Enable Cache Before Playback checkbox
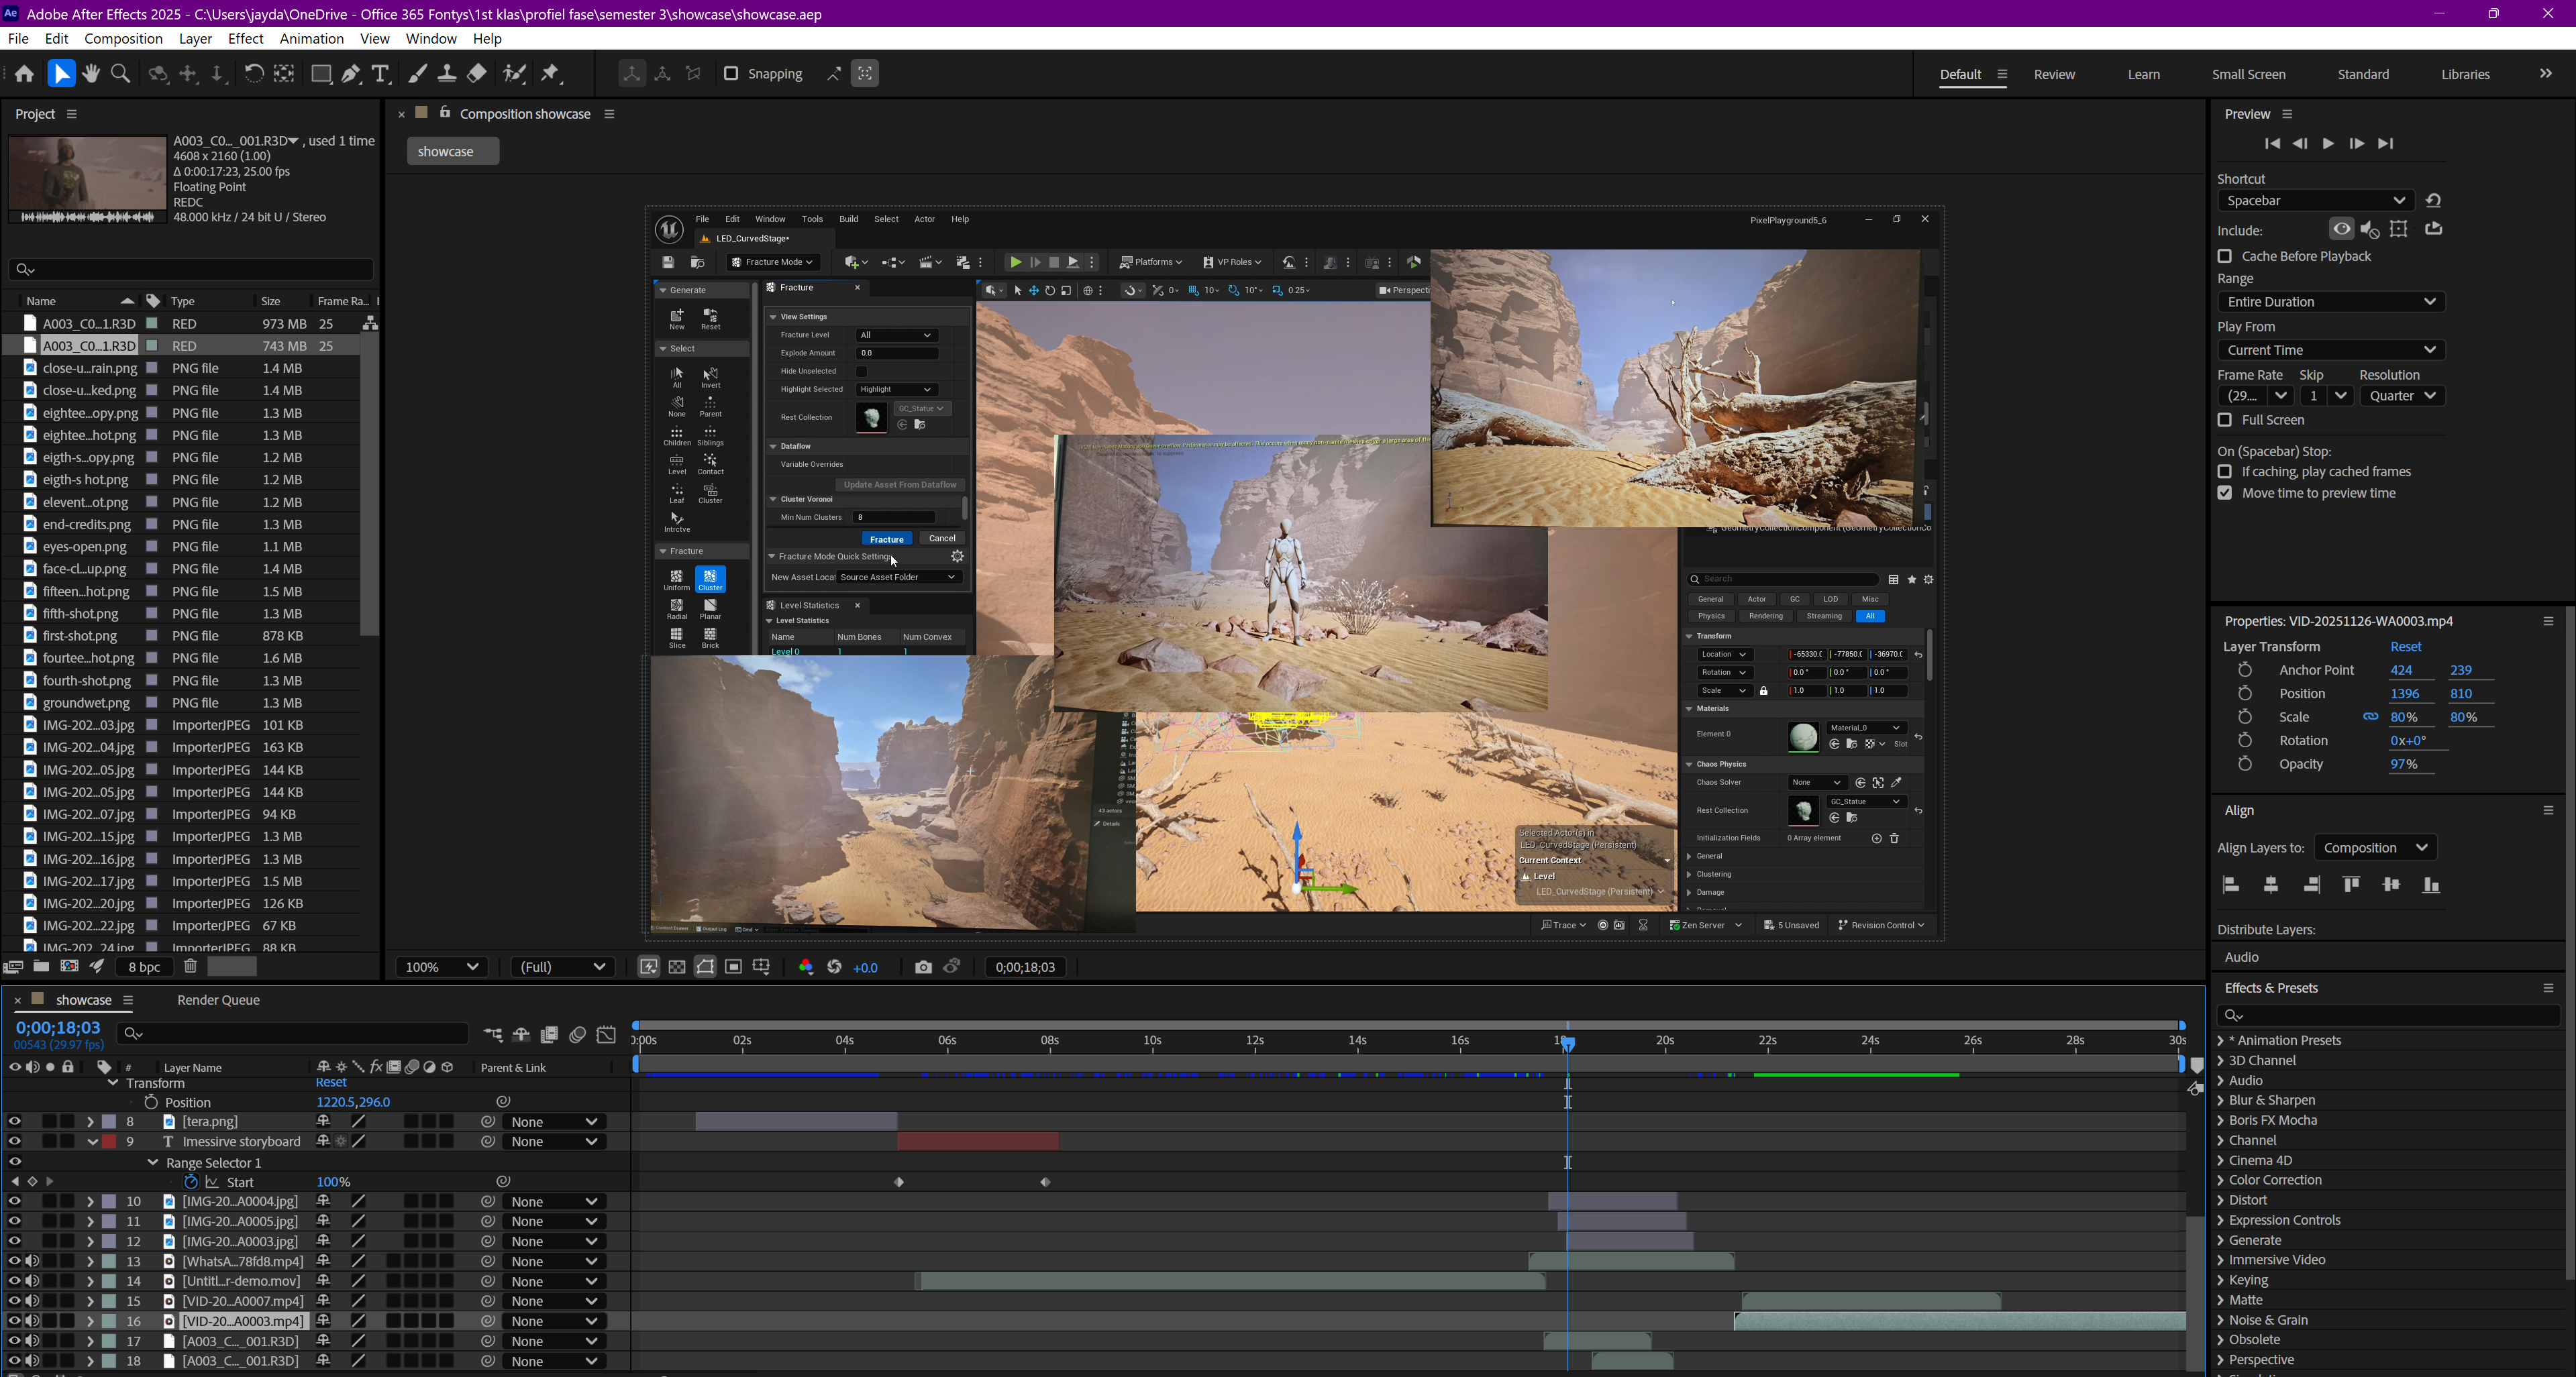The width and height of the screenshot is (2576, 1377). 2225,257
